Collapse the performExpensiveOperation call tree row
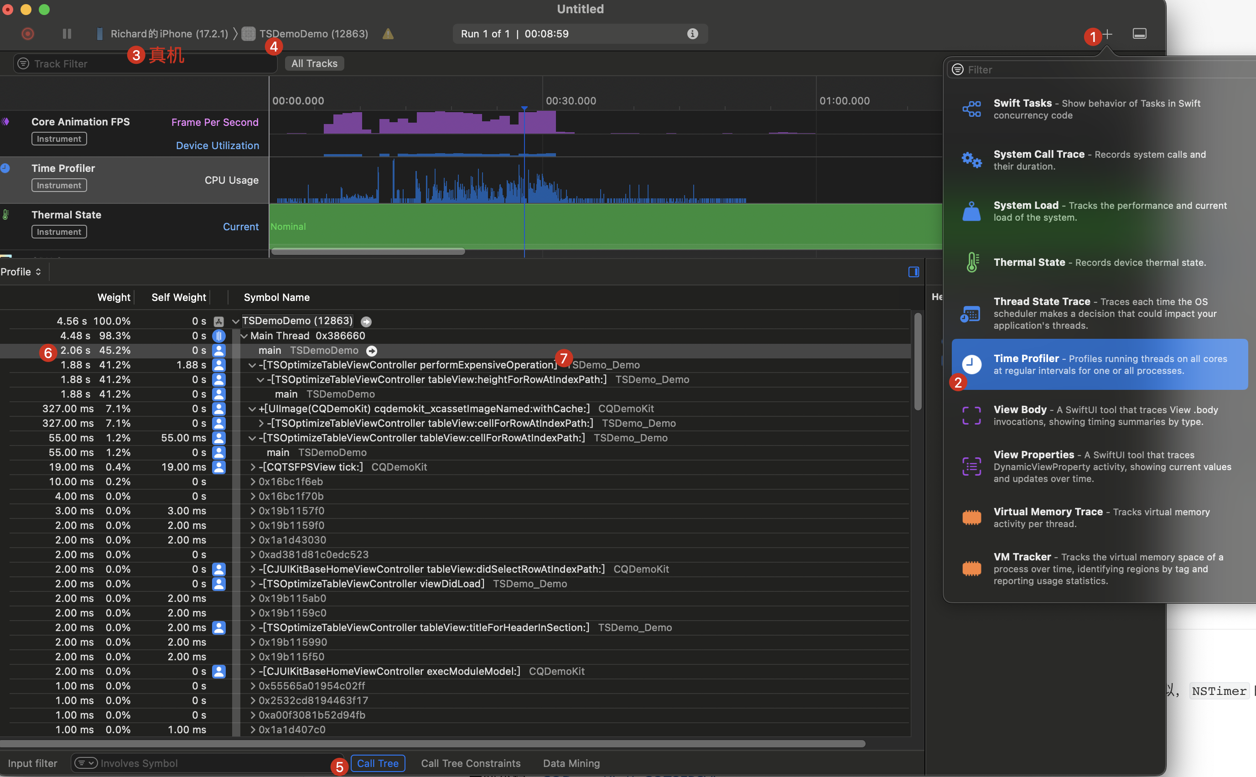 tap(252, 365)
